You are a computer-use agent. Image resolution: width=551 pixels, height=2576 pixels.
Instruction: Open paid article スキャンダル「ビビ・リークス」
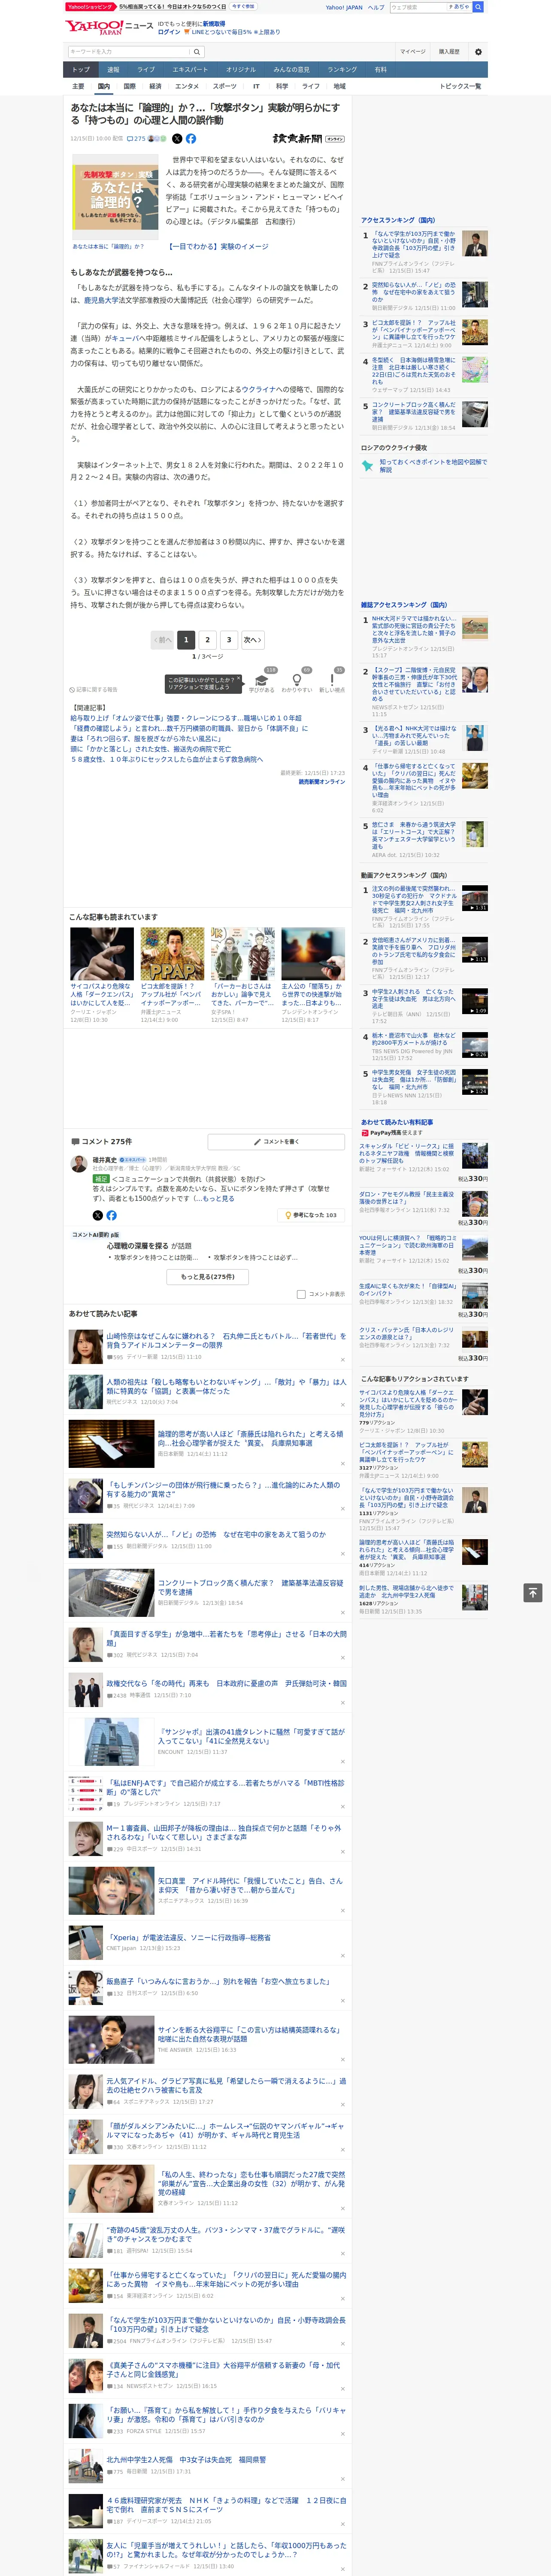[406, 1154]
